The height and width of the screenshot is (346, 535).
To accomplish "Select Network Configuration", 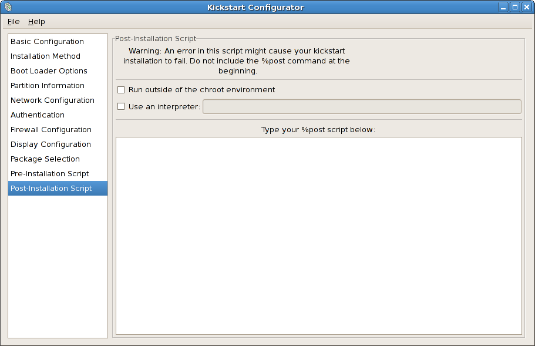I will 52,100.
